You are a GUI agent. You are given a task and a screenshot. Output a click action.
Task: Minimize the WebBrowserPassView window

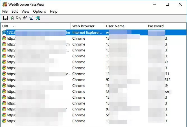coord(155,4)
